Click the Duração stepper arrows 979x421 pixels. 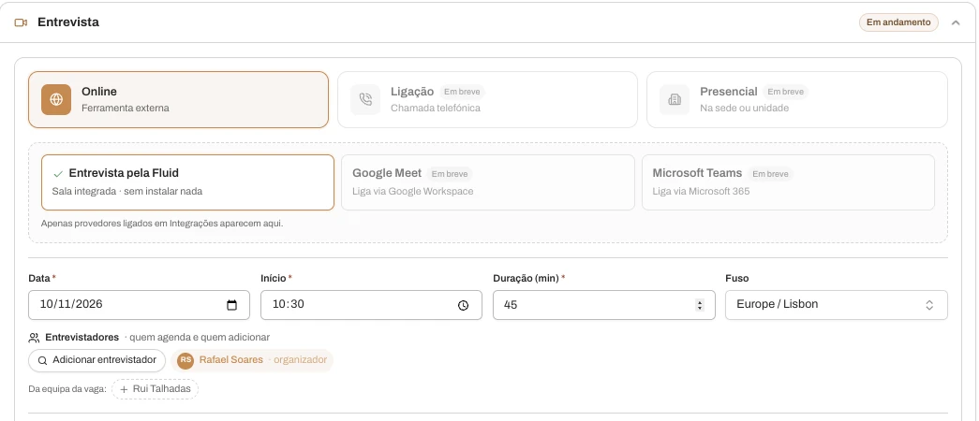click(699, 305)
